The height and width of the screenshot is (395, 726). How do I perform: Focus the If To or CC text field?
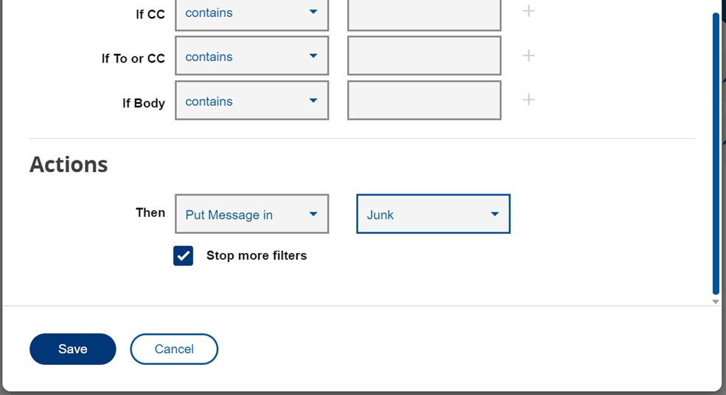(424, 57)
